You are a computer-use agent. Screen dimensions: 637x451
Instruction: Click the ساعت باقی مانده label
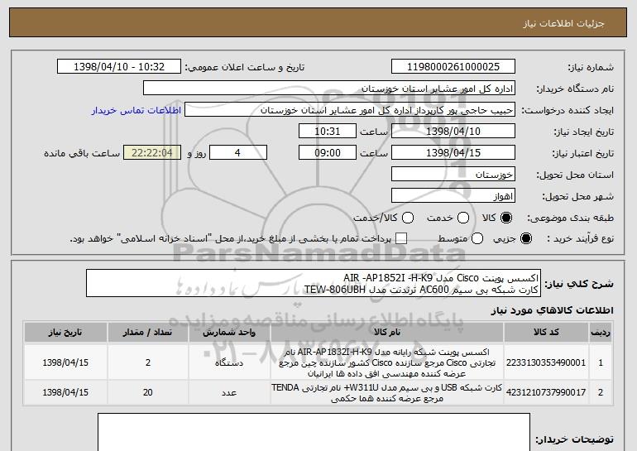[x=82, y=153]
